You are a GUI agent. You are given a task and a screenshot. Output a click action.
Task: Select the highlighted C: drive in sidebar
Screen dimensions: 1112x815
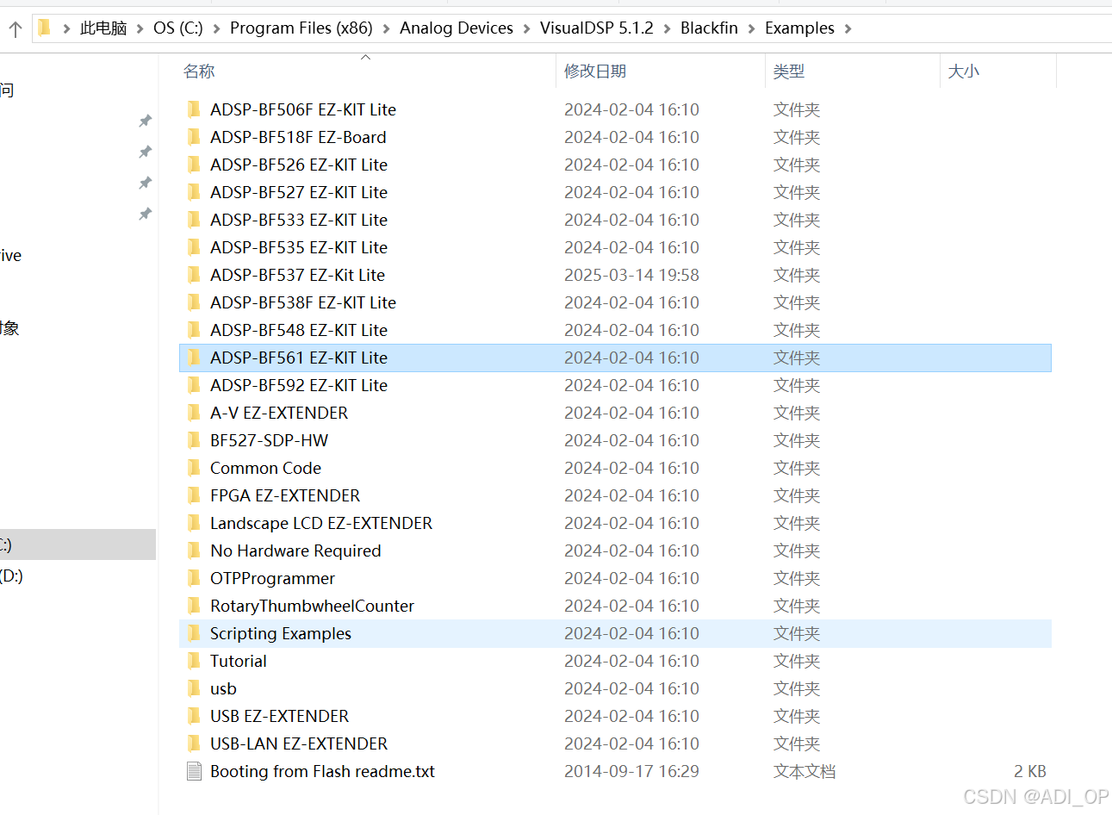(78, 544)
